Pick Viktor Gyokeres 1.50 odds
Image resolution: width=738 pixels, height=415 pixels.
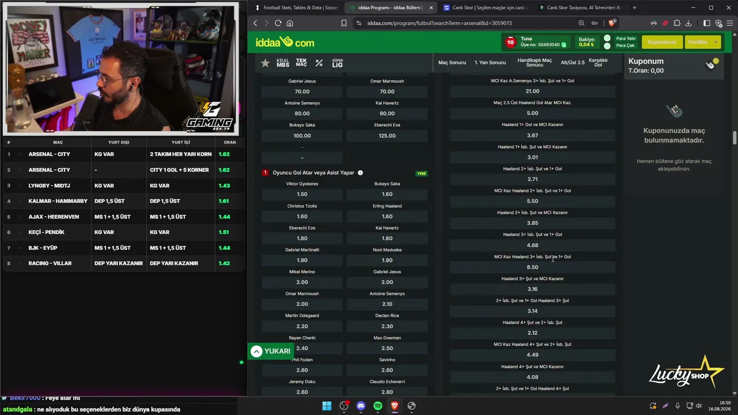point(302,194)
